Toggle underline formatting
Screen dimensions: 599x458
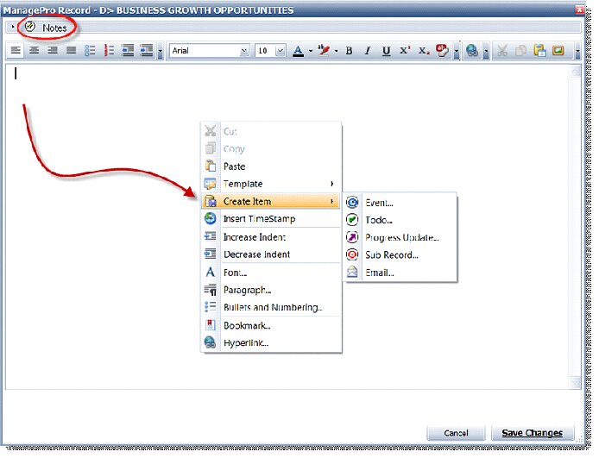(x=386, y=51)
